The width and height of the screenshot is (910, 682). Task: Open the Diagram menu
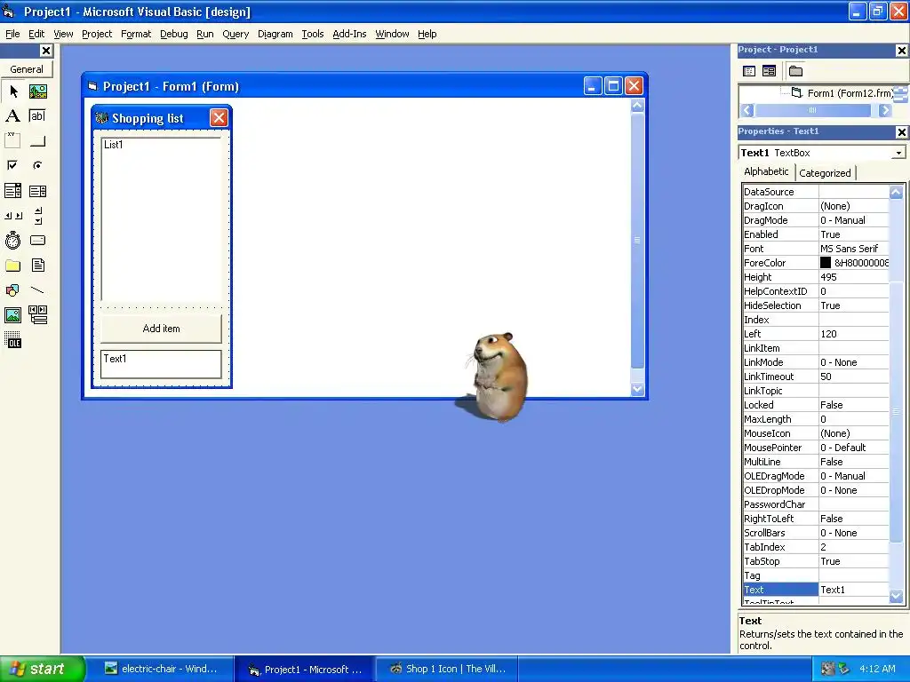click(x=275, y=34)
